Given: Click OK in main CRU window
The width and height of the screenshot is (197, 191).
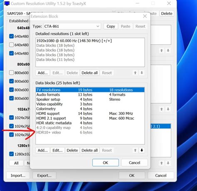Looking at the screenshot, I should tap(132, 176).
